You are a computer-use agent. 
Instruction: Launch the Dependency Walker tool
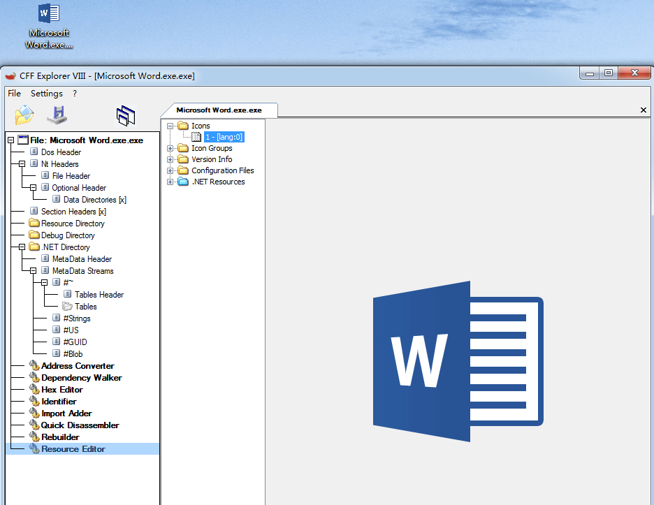pos(81,378)
